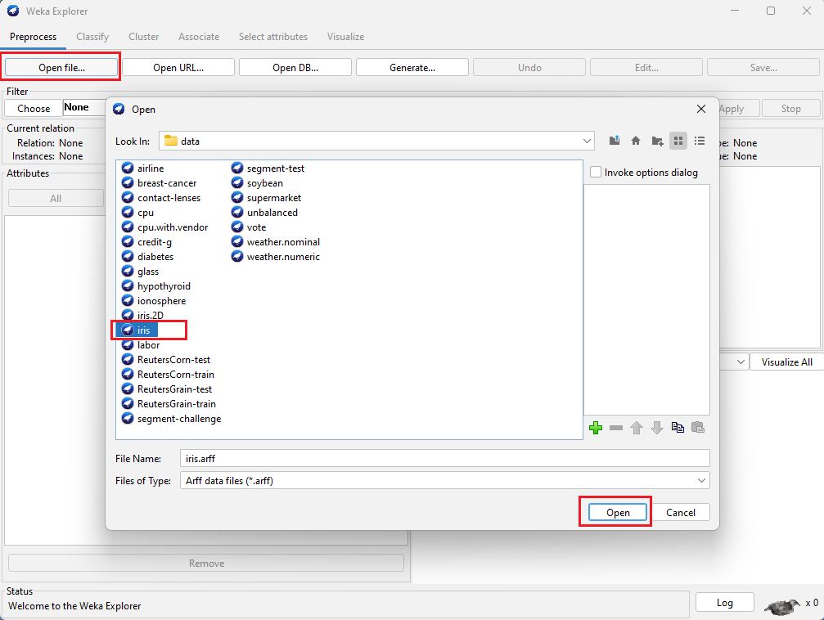Select the cpu.with.vendor dataset file
This screenshot has height=620, width=824.
[x=164, y=227]
